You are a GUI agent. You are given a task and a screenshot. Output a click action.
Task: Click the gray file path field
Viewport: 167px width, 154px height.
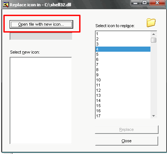tap(41, 36)
